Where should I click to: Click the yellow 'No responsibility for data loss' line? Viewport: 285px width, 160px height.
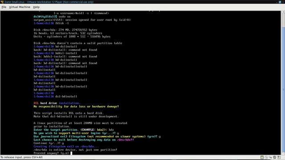click(76, 107)
